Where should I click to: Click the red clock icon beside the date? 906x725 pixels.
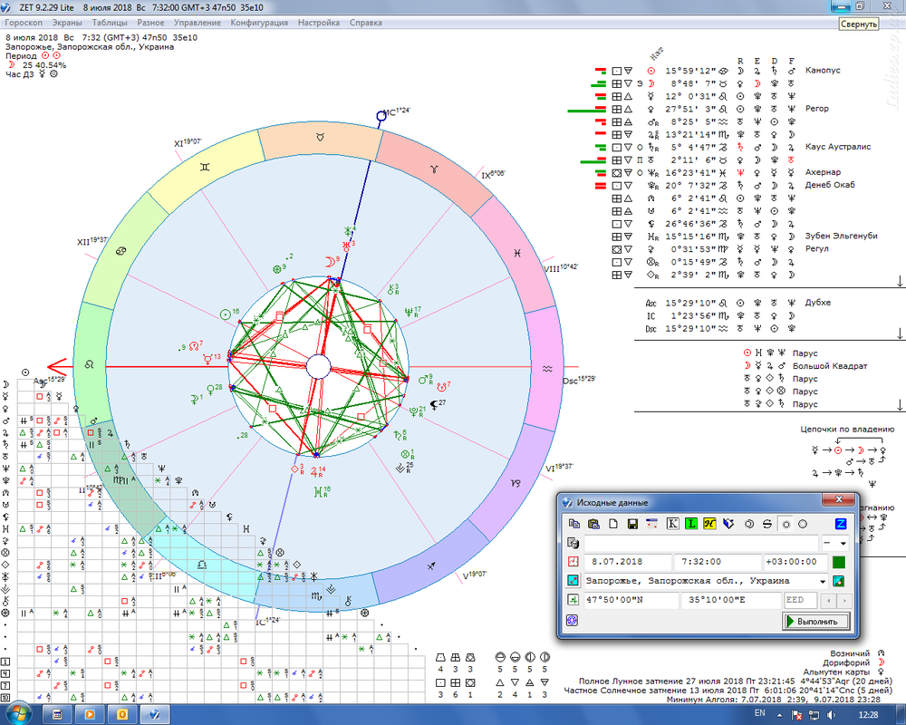click(573, 561)
